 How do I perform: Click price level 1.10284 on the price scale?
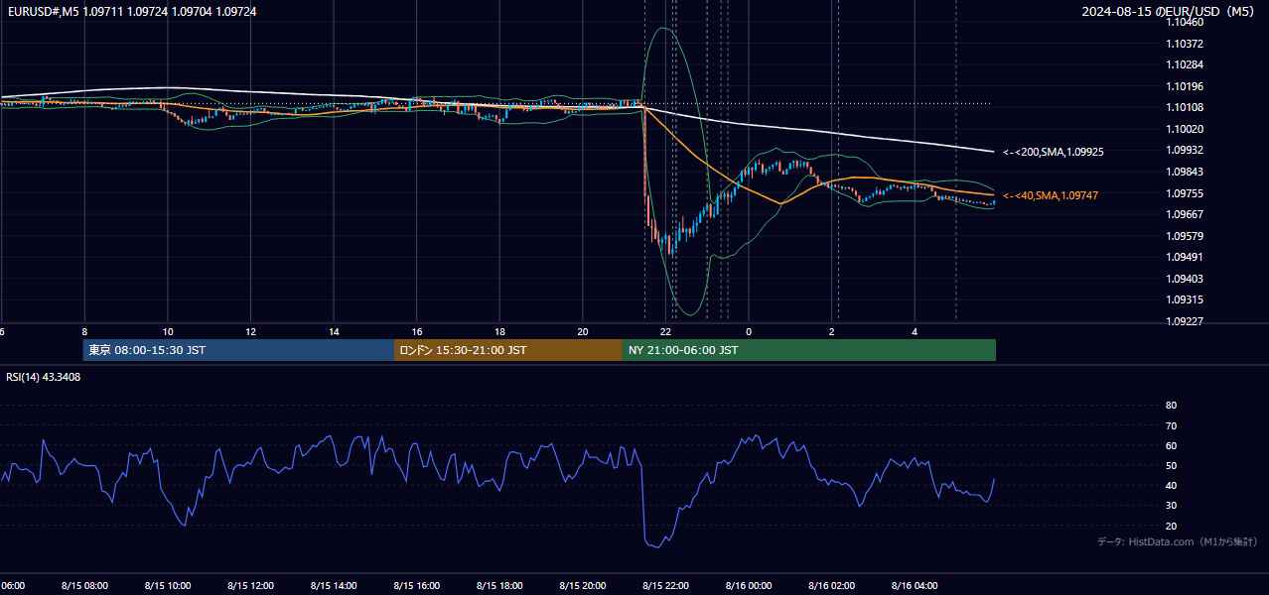1184,64
